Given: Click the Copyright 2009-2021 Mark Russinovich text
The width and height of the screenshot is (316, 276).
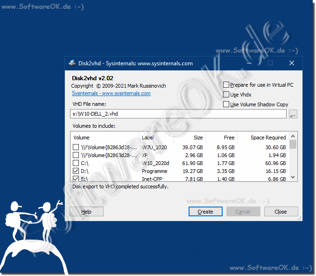Looking at the screenshot, I should point(119,86).
